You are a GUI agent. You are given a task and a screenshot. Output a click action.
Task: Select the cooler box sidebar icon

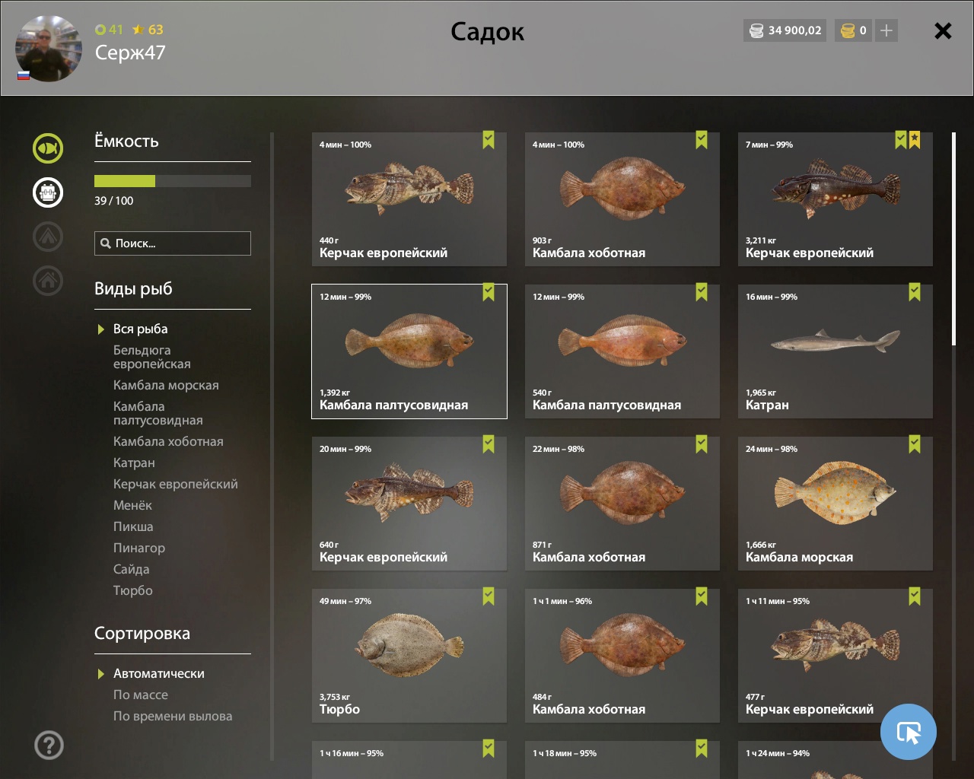pos(48,192)
